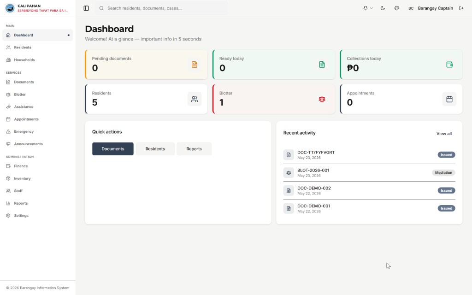Click the Dashboard page heading

[x=109, y=29]
